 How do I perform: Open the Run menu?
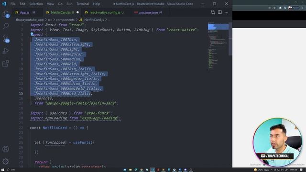pyautogui.click(x=69, y=4)
